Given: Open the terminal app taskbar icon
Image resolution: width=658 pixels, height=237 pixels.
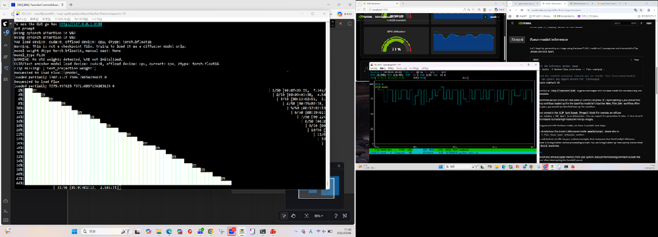Looking at the screenshot, I should tap(263, 232).
